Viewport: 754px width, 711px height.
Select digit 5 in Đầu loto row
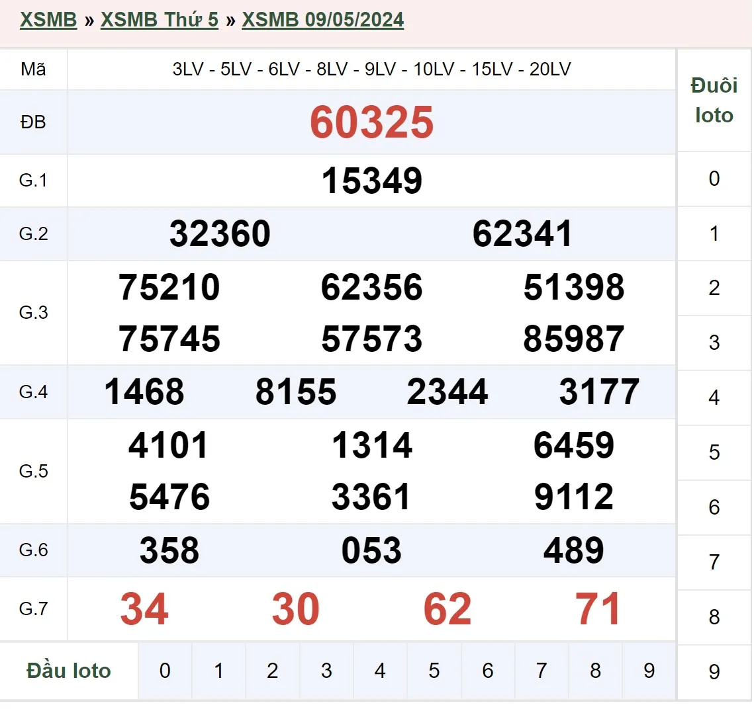point(434,671)
